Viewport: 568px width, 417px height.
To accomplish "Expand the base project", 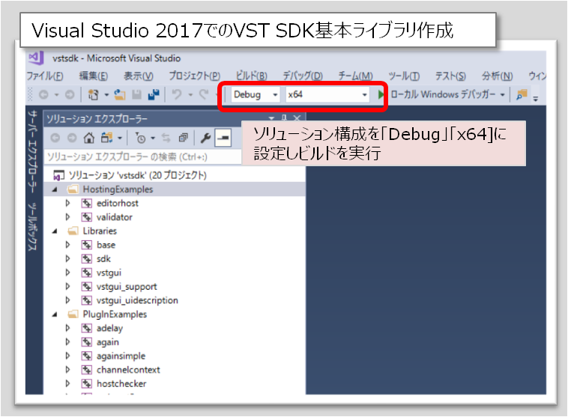I will [67, 245].
